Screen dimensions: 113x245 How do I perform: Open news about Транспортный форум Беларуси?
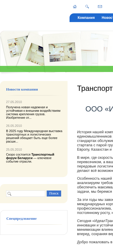tap(30, 158)
